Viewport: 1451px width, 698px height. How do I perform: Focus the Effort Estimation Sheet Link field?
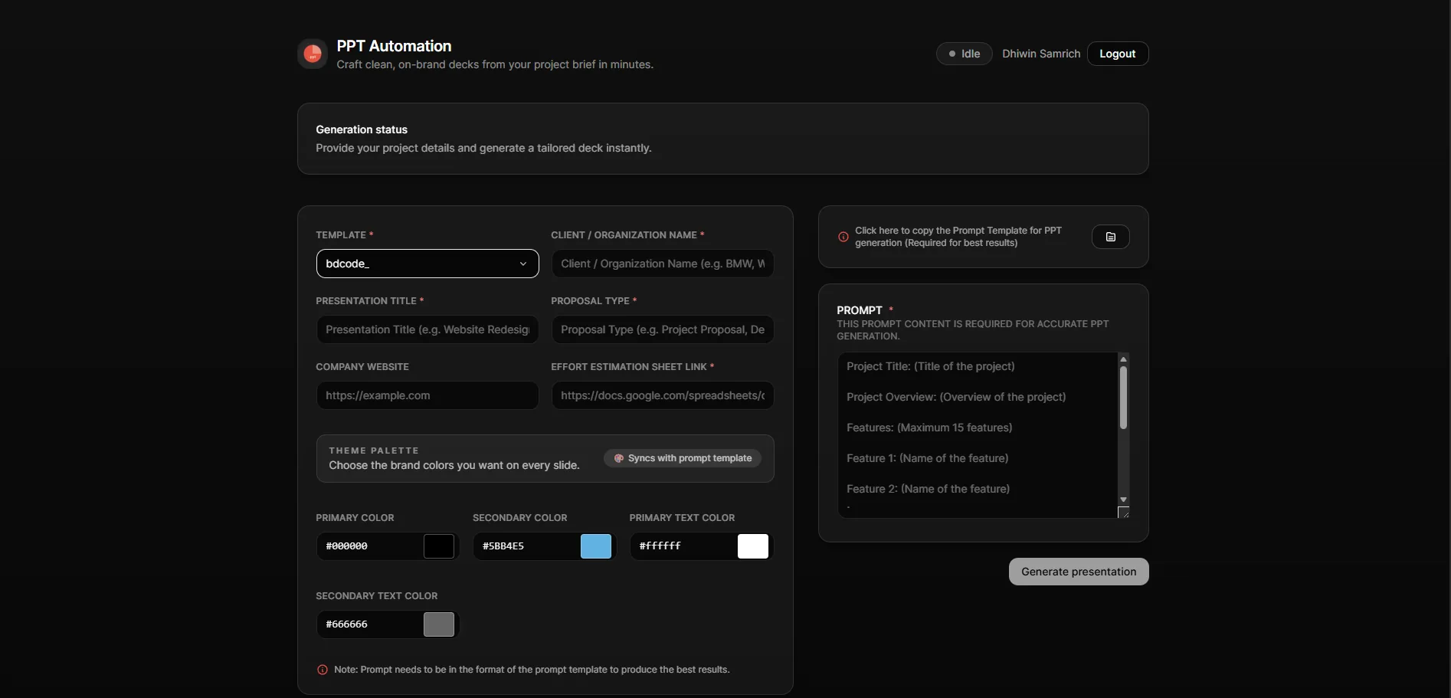click(x=663, y=395)
